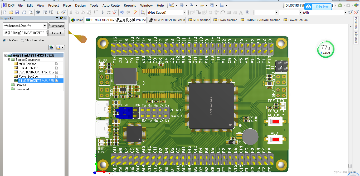Open the Auto Route menu
Screen dimensions: 360x176
click(111, 5)
